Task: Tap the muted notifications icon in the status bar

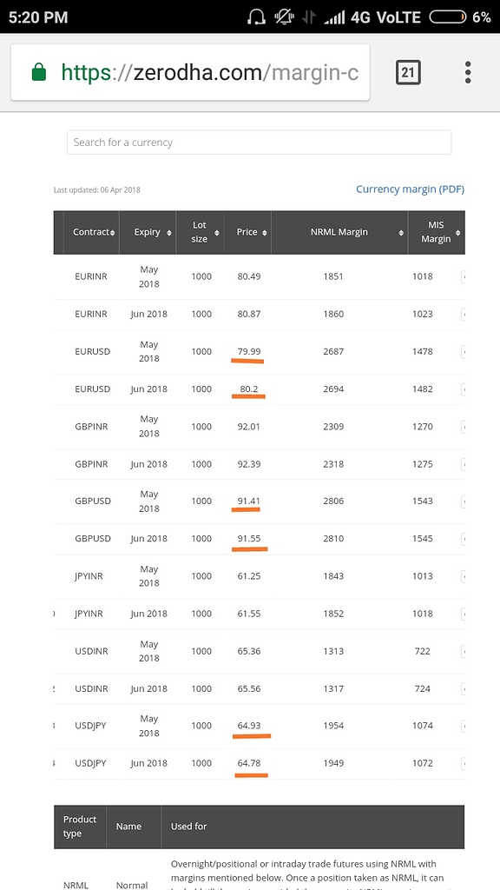Action: 284,17
